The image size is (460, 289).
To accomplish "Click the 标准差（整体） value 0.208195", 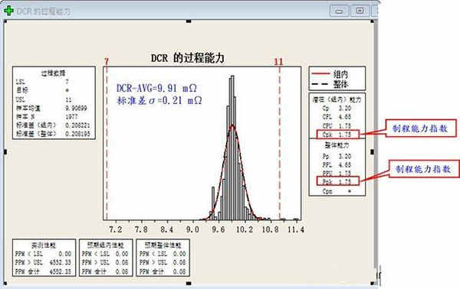I will [77, 134].
